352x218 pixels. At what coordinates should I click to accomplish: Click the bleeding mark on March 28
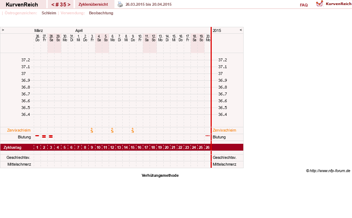click(x=51, y=136)
